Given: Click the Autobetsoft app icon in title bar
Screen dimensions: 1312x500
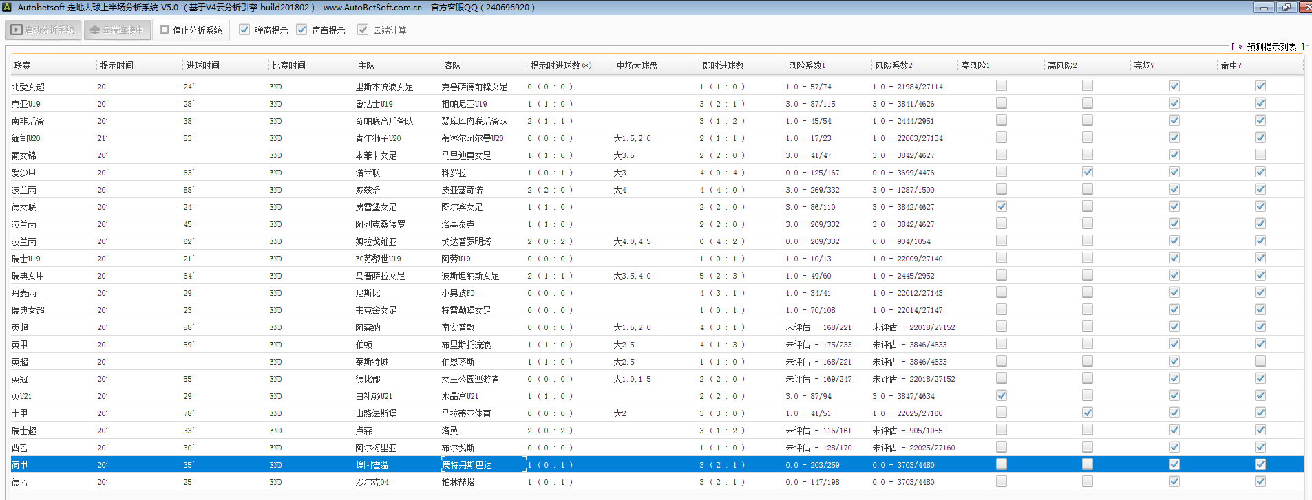Looking at the screenshot, I should click(x=7, y=7).
